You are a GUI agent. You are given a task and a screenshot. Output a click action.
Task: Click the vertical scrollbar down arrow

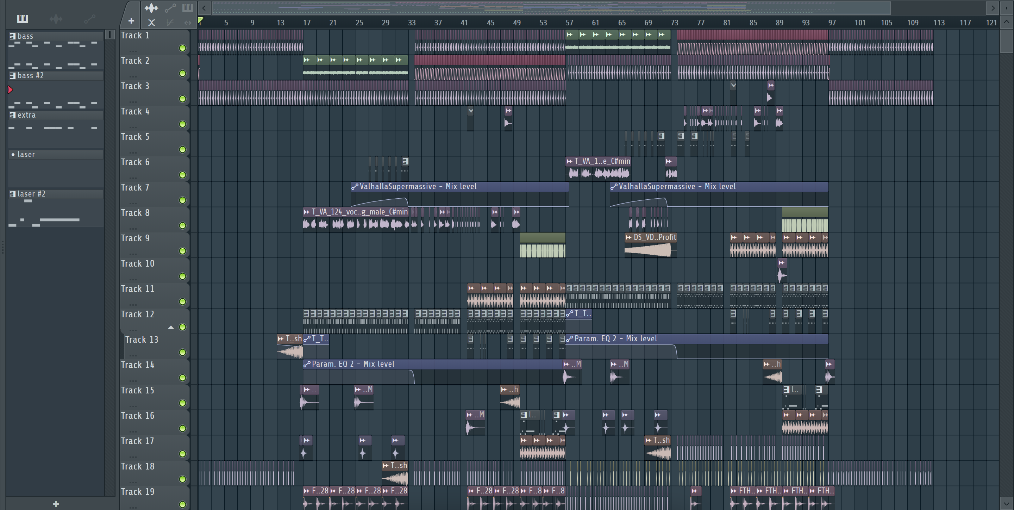(x=1006, y=503)
